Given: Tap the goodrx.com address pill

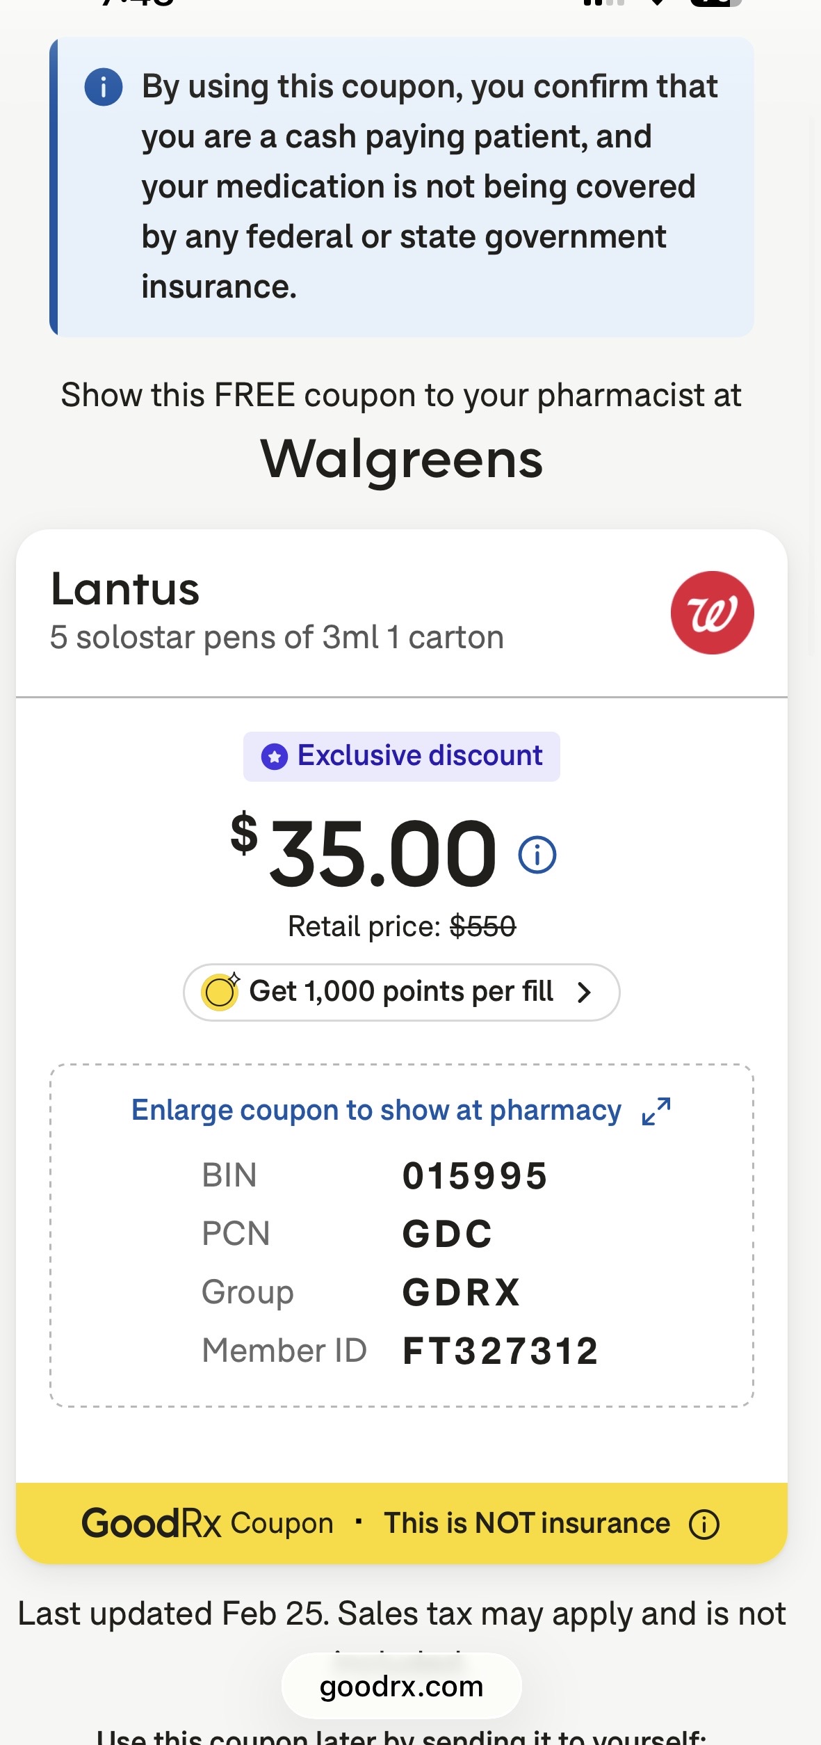Looking at the screenshot, I should (x=401, y=1686).
